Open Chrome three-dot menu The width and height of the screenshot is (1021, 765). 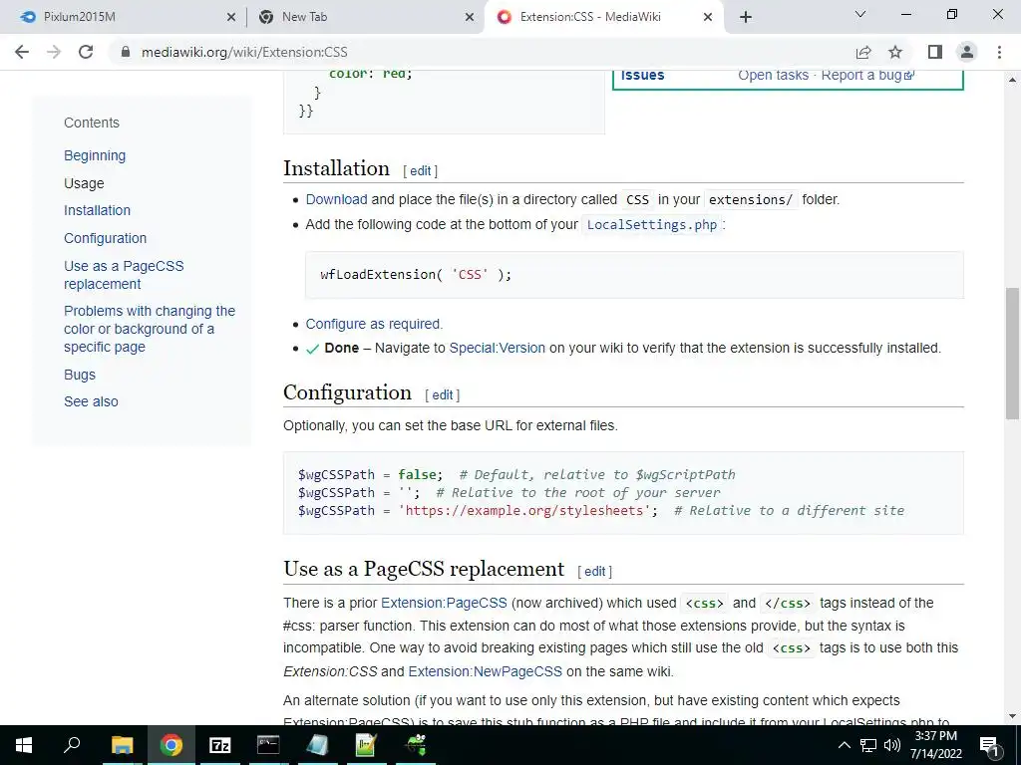coord(999,52)
